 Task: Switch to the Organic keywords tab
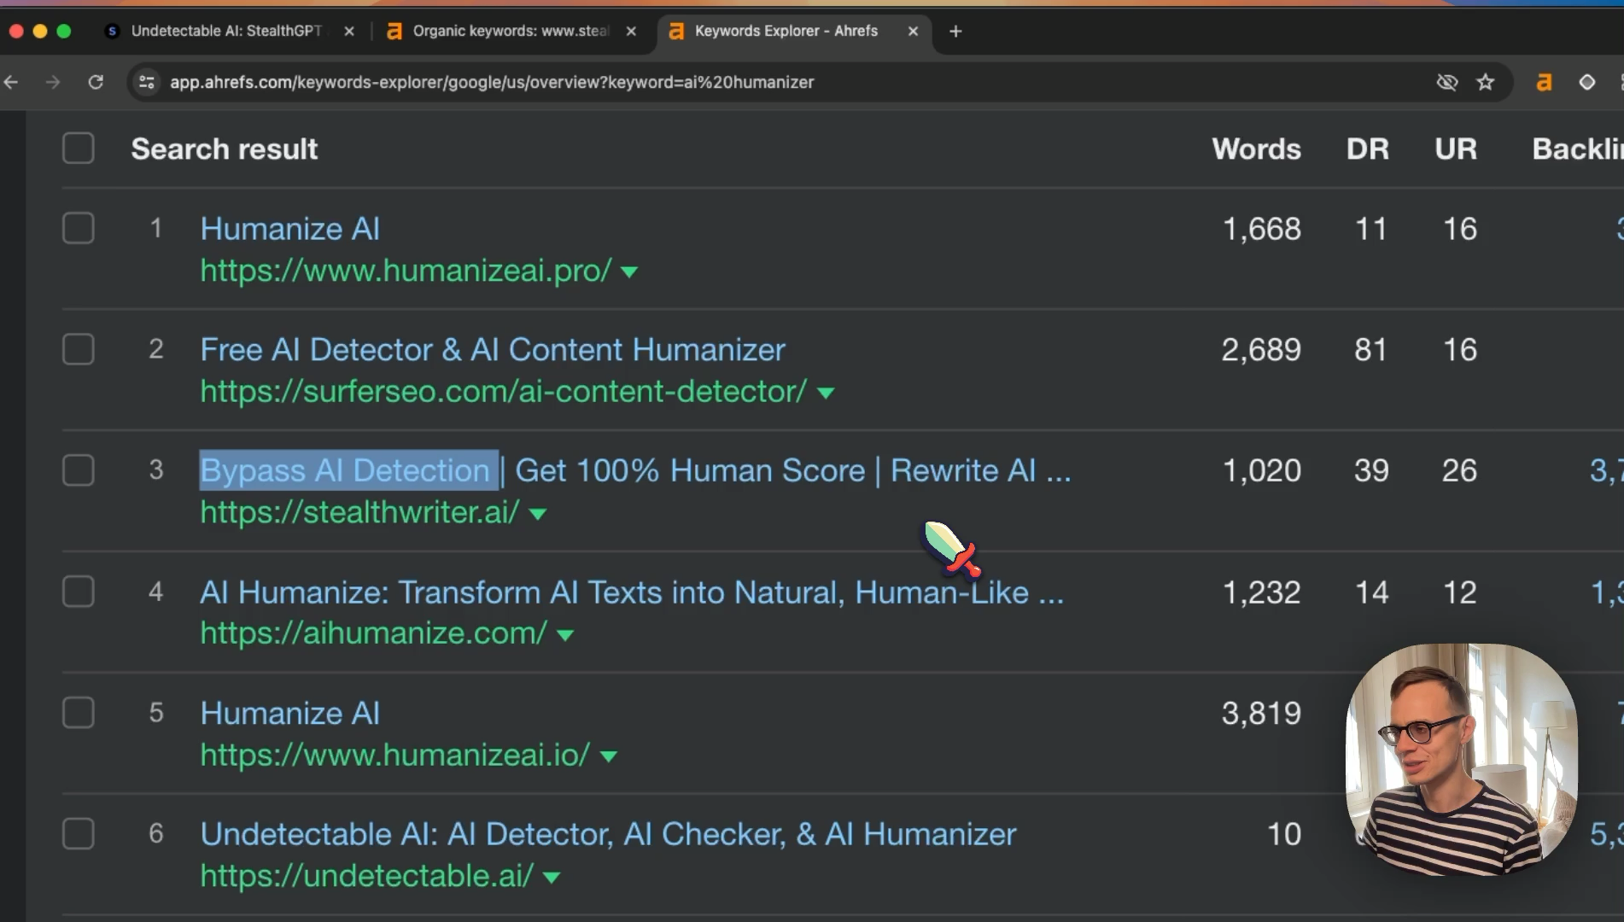[x=510, y=31]
